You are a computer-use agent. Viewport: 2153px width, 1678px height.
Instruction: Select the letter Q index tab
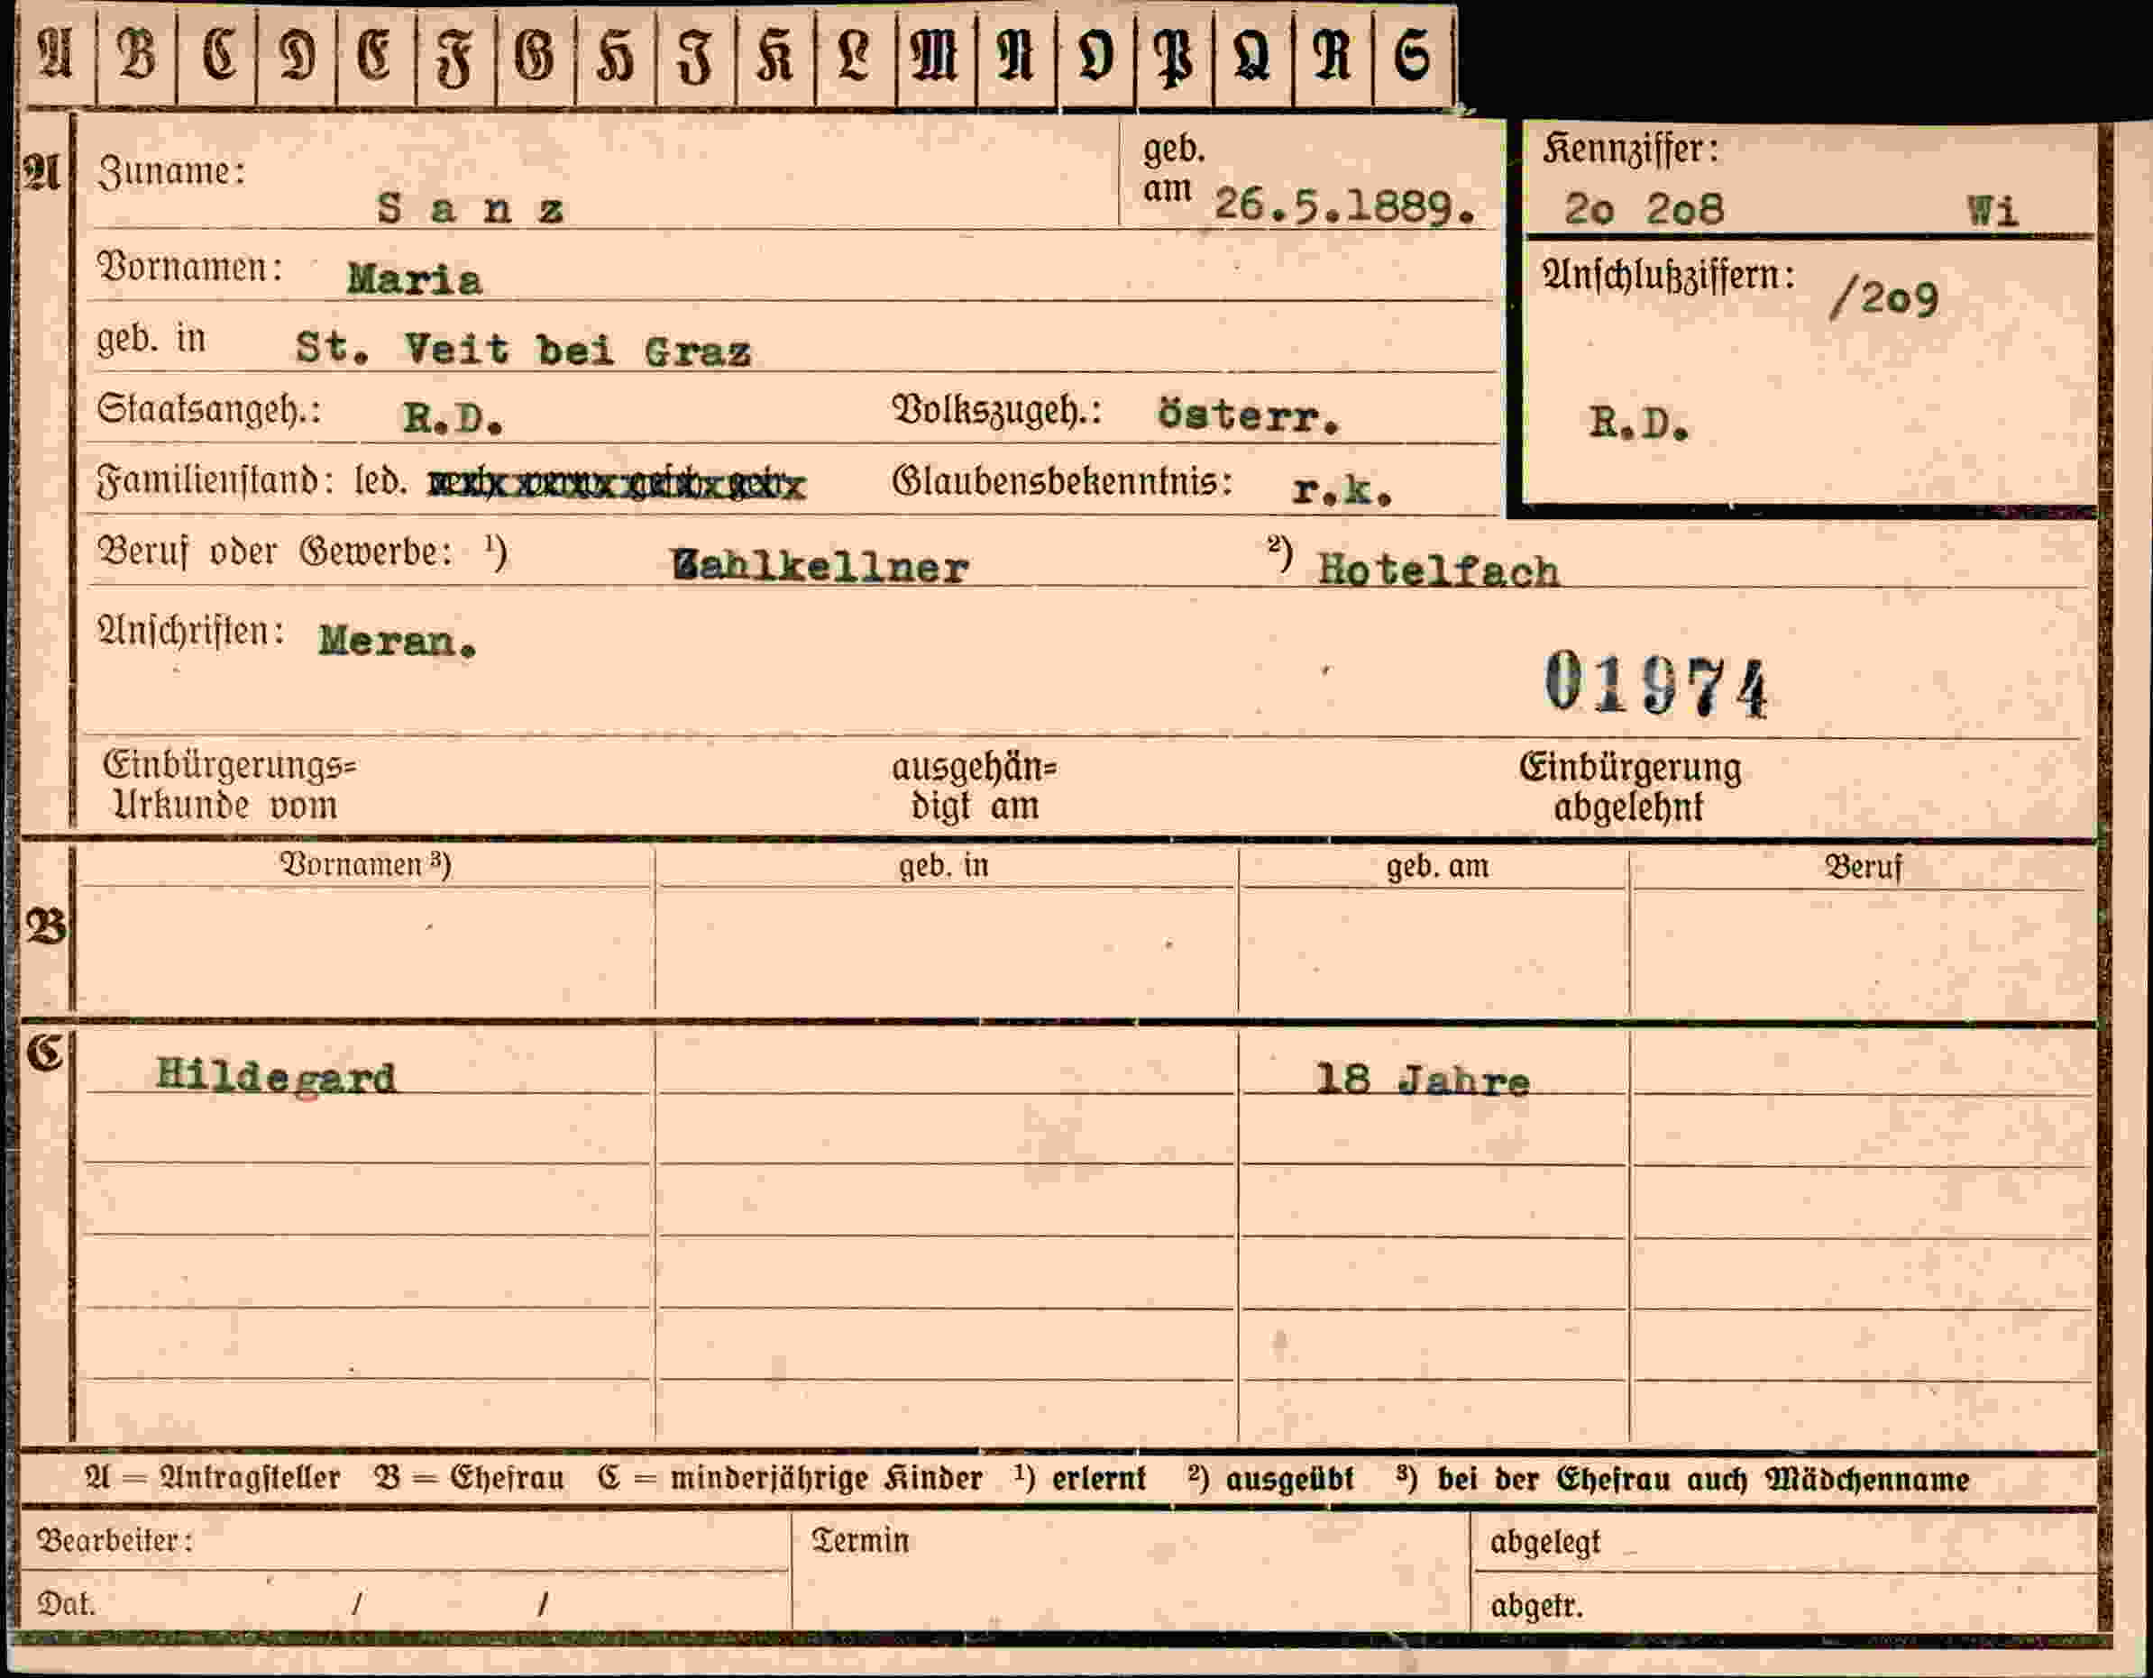click(x=1253, y=54)
